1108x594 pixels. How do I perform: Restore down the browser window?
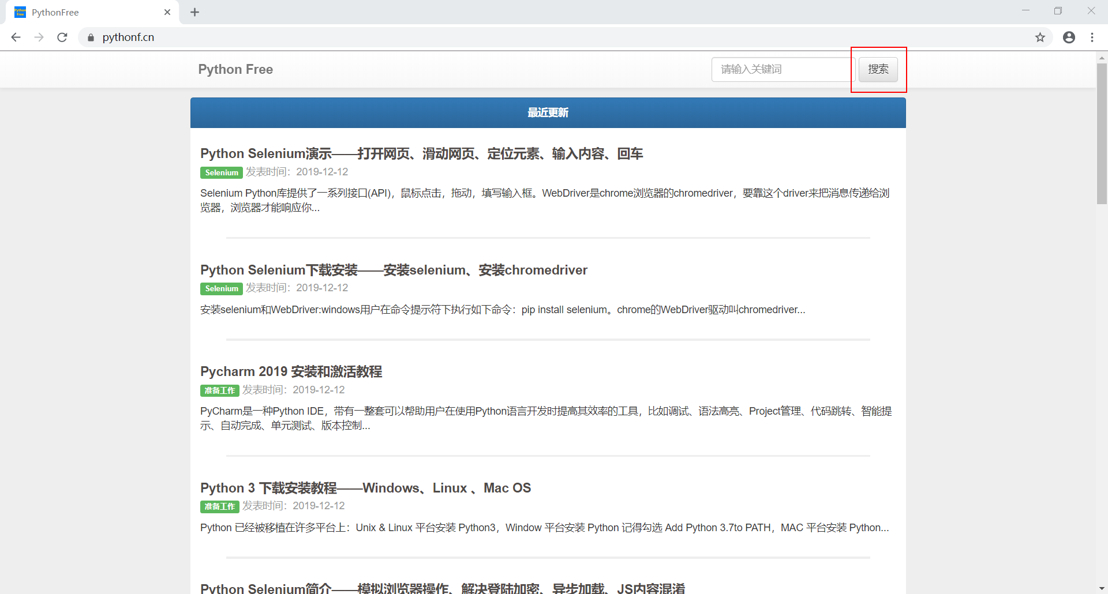pos(1058,11)
